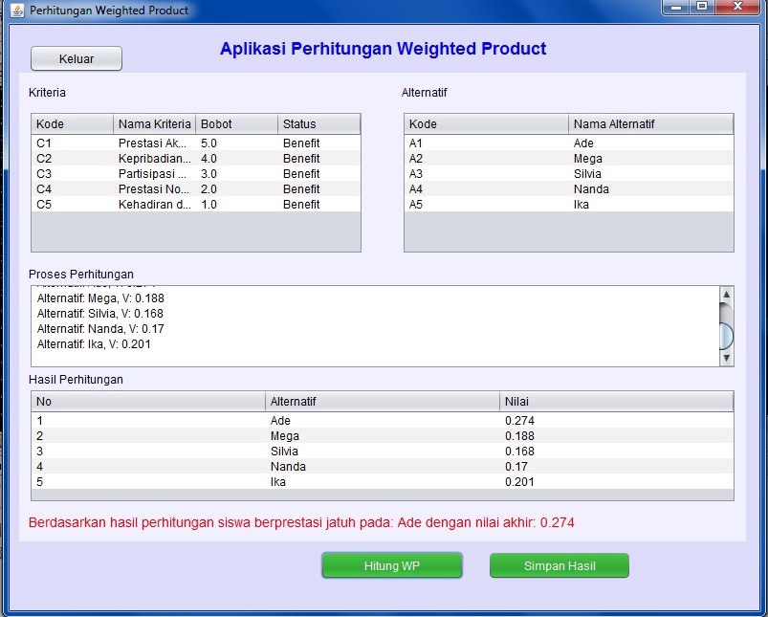Click the Hitung WP button
The height and width of the screenshot is (617, 768).
coord(391,565)
